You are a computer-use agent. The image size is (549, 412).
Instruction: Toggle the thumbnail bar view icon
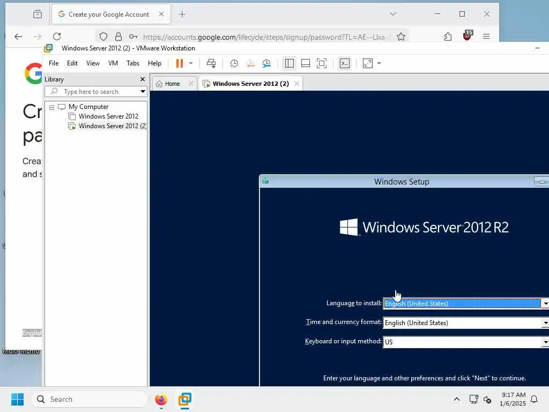click(x=305, y=63)
